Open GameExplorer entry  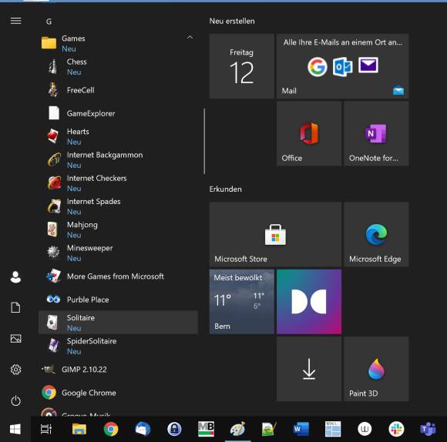click(118, 113)
